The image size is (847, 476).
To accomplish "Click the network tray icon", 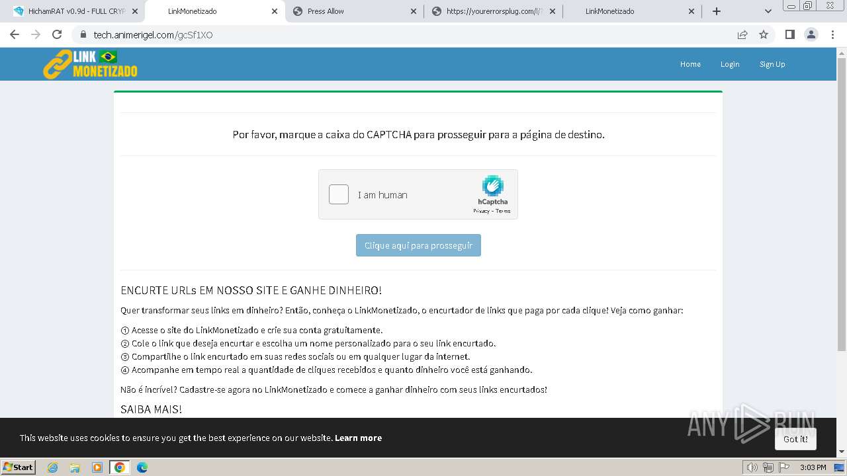I will coord(768,467).
